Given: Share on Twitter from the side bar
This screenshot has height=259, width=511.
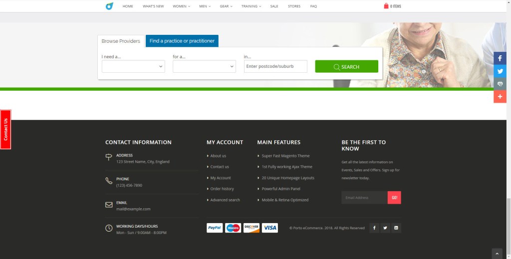Looking at the screenshot, I should click(x=500, y=71).
